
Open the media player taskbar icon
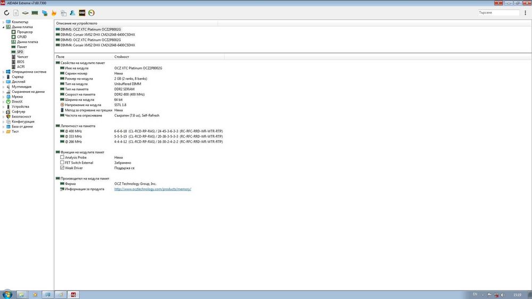(35, 295)
